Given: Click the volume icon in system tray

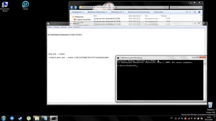Looking at the screenshot, I should (195, 118).
